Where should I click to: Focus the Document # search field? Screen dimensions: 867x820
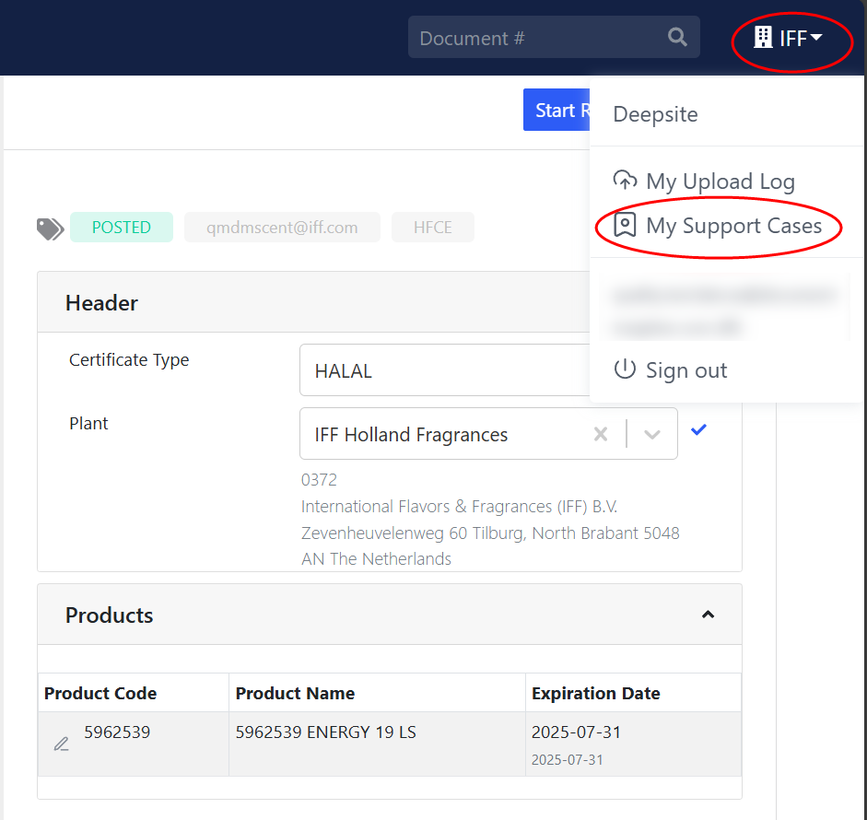(x=534, y=38)
